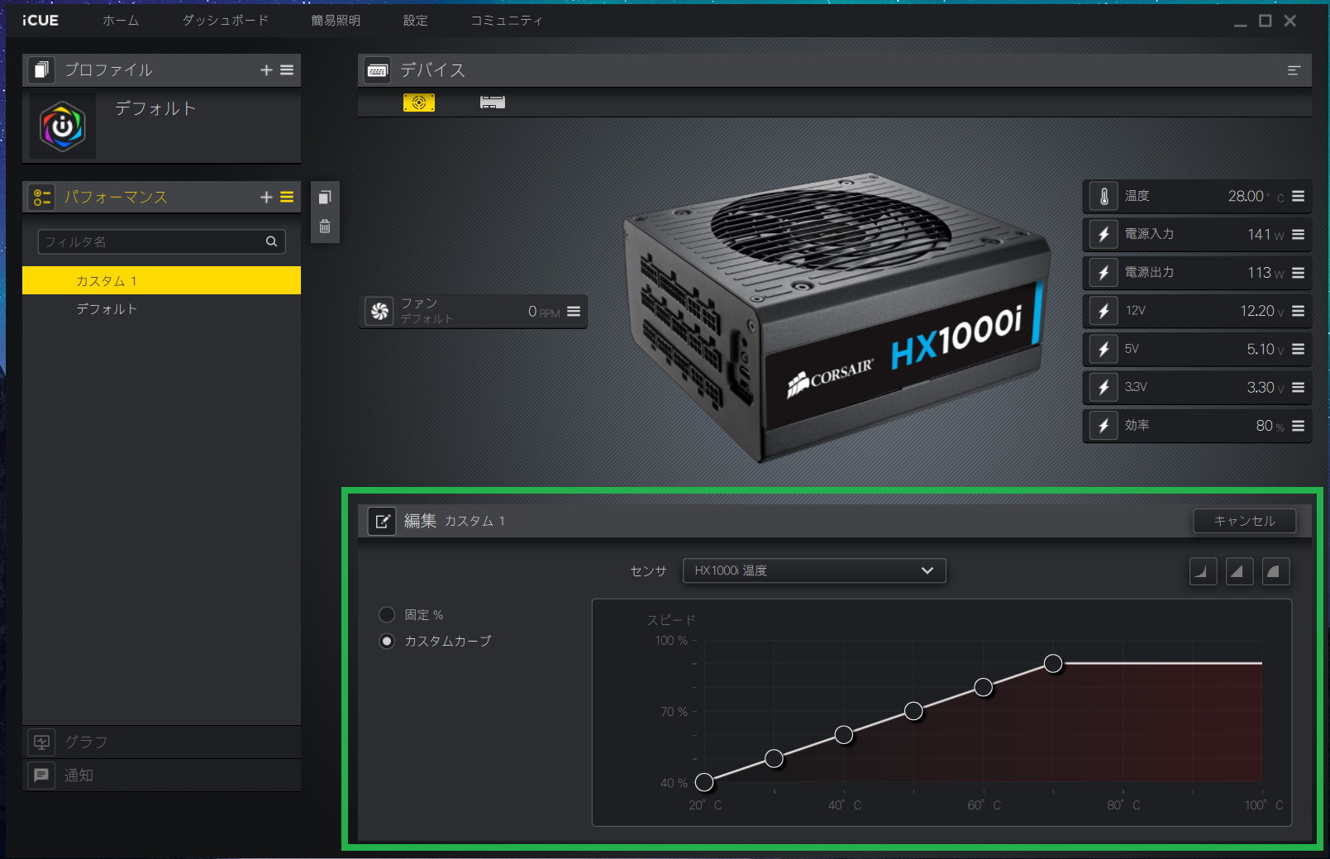
Task: Click the デフォルト profile name
Action: 155,108
